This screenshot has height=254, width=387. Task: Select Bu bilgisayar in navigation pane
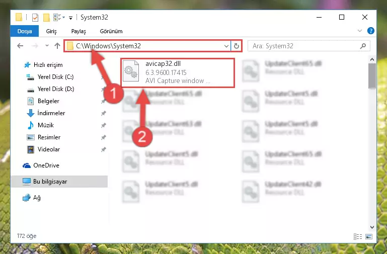(59, 182)
